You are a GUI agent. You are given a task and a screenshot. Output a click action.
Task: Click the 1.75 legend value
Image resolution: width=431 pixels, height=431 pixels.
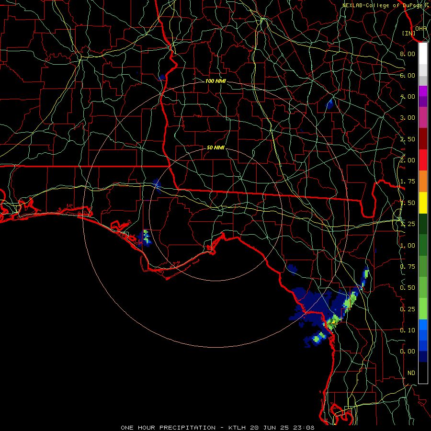(408, 181)
